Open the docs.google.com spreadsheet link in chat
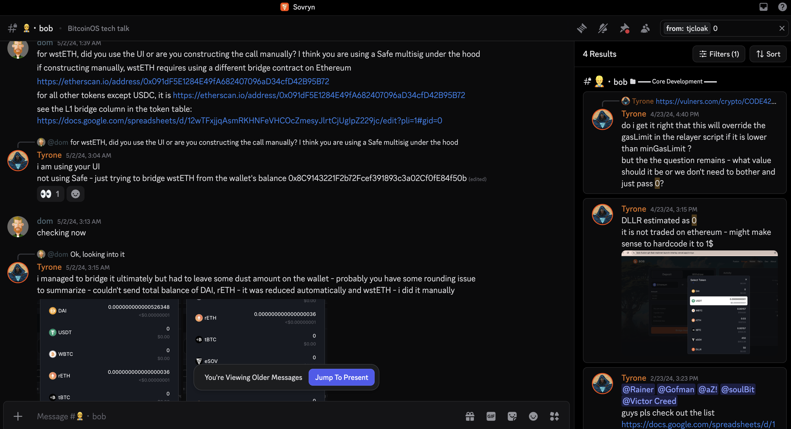This screenshot has height=429, width=791. (239, 120)
